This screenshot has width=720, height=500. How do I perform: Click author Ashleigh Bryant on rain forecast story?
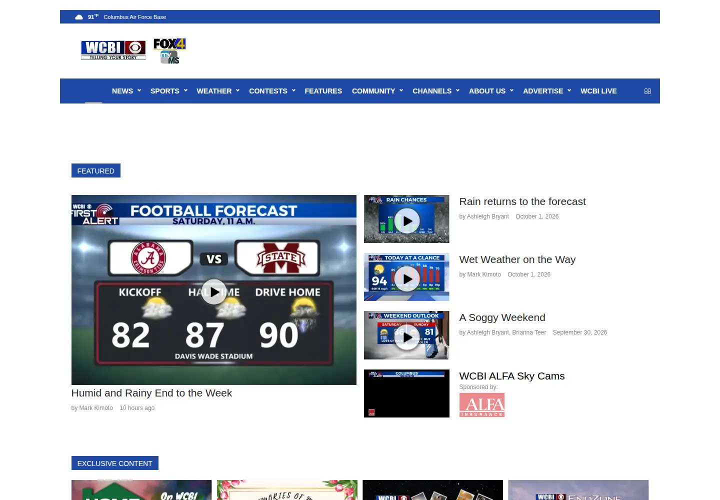488,216
